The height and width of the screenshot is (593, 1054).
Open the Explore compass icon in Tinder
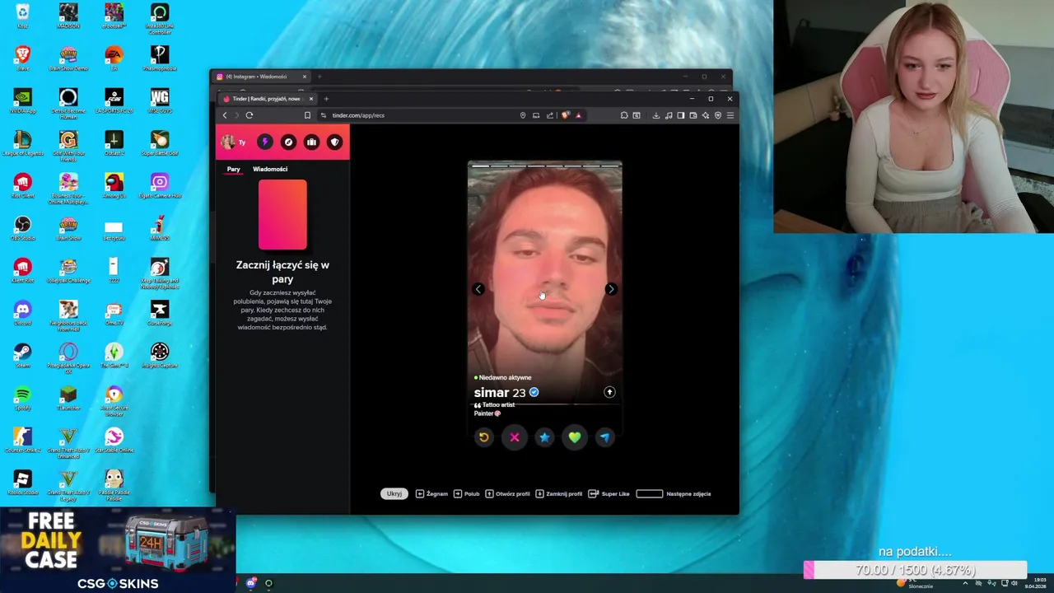click(x=288, y=142)
